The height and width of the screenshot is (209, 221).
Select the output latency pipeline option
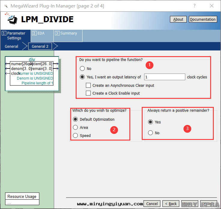point(82,77)
